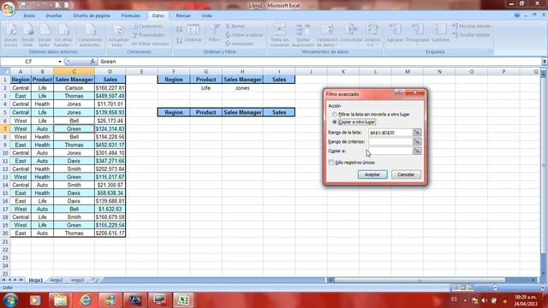Image resolution: width=548 pixels, height=308 pixels.
Task: Click the insert function fx icon
Action: (x=92, y=62)
